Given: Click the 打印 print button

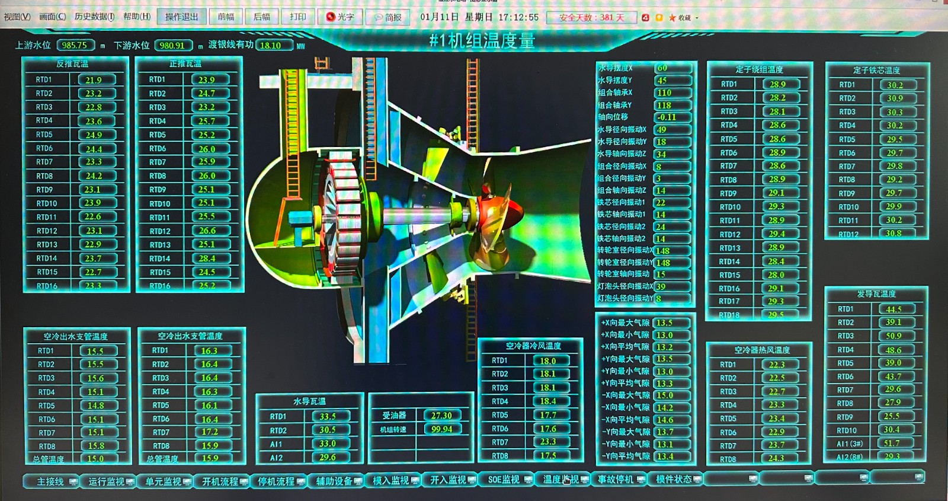Looking at the screenshot, I should click(x=297, y=17).
